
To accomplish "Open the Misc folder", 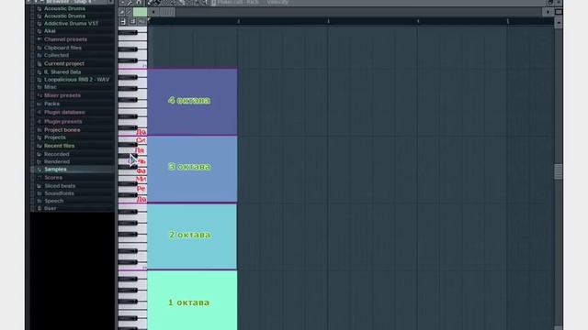I will point(51,87).
